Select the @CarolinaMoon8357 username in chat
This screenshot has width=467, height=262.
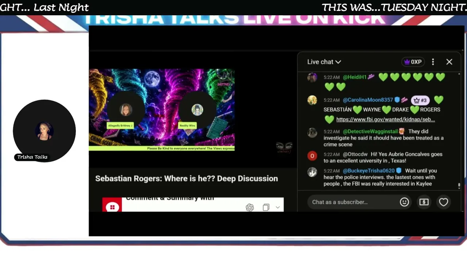(x=368, y=100)
